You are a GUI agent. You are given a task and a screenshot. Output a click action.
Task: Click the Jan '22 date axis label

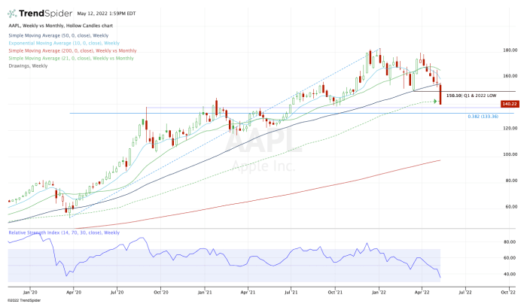tap(379, 292)
